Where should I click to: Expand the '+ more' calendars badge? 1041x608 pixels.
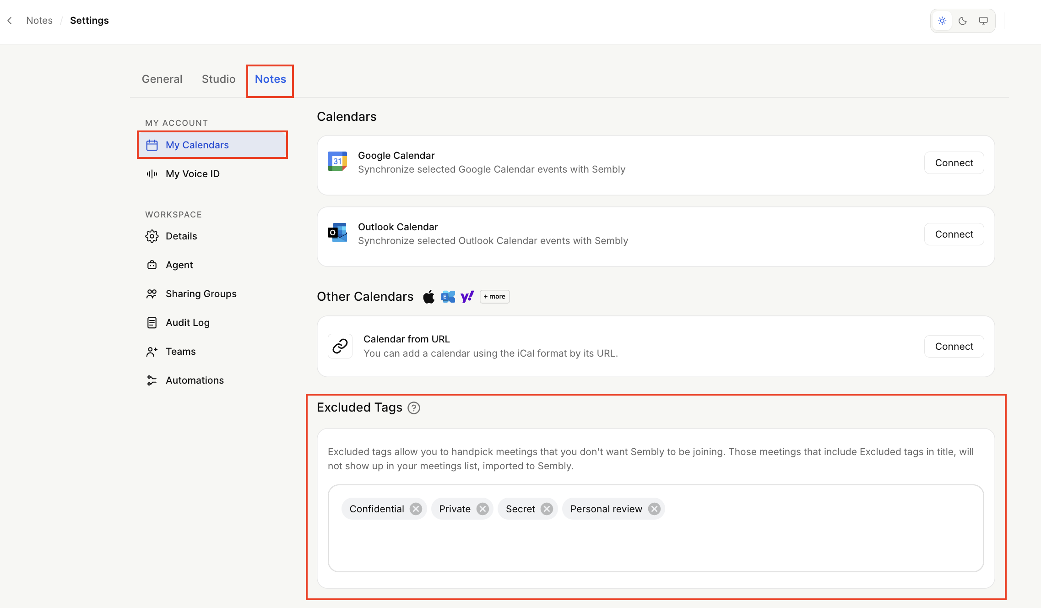pyautogui.click(x=495, y=297)
